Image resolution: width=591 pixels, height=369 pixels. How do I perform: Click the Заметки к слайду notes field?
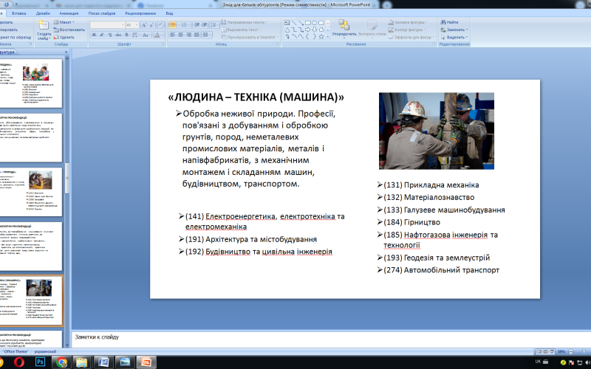tap(331, 339)
